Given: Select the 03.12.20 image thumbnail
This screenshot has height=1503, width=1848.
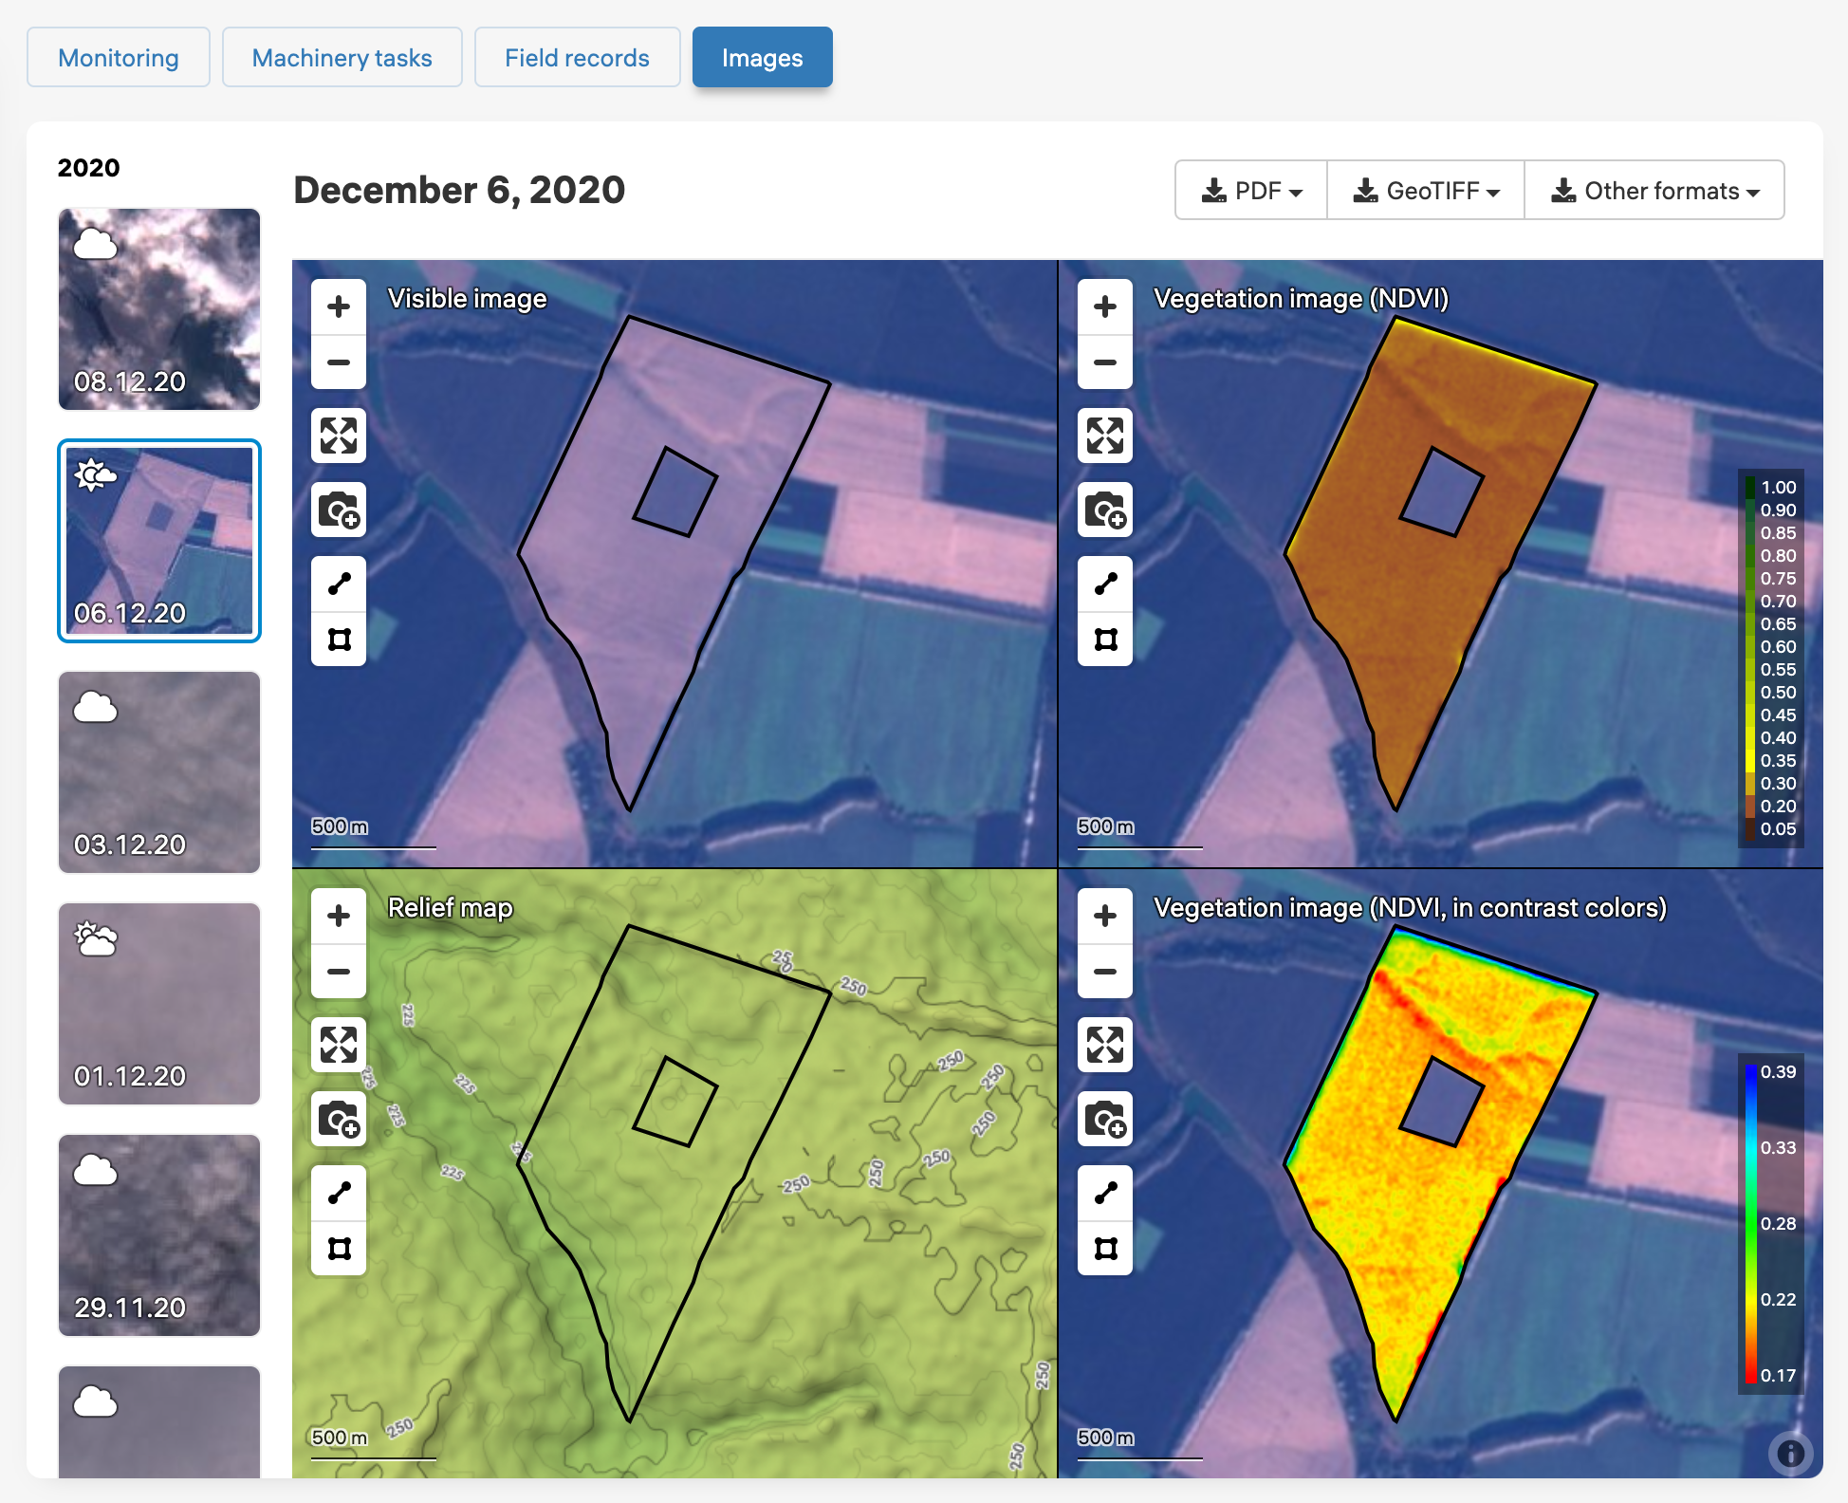Looking at the screenshot, I should [x=159, y=772].
